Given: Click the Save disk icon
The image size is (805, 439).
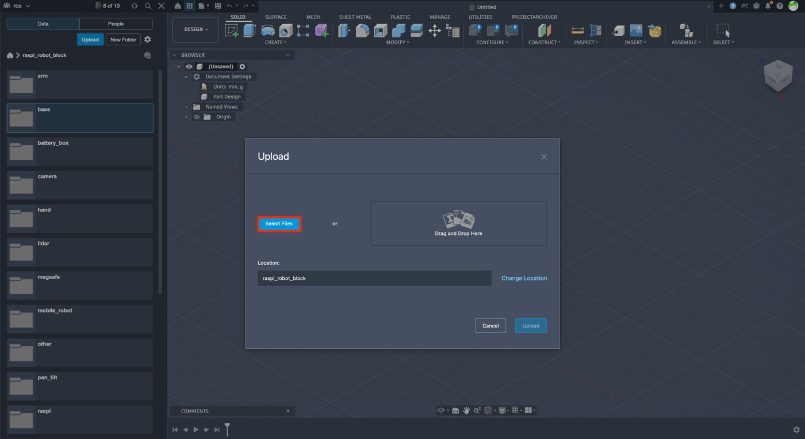Looking at the screenshot, I should tap(218, 6).
